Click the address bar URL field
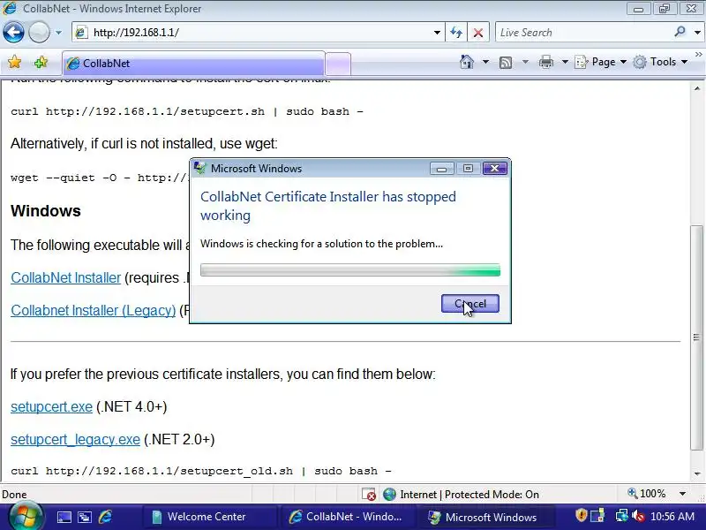This screenshot has height=530, width=706. pos(257,33)
